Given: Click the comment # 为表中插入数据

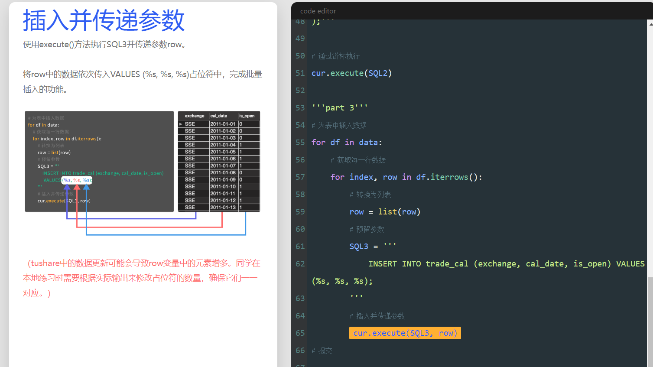Looking at the screenshot, I should click(x=339, y=125).
